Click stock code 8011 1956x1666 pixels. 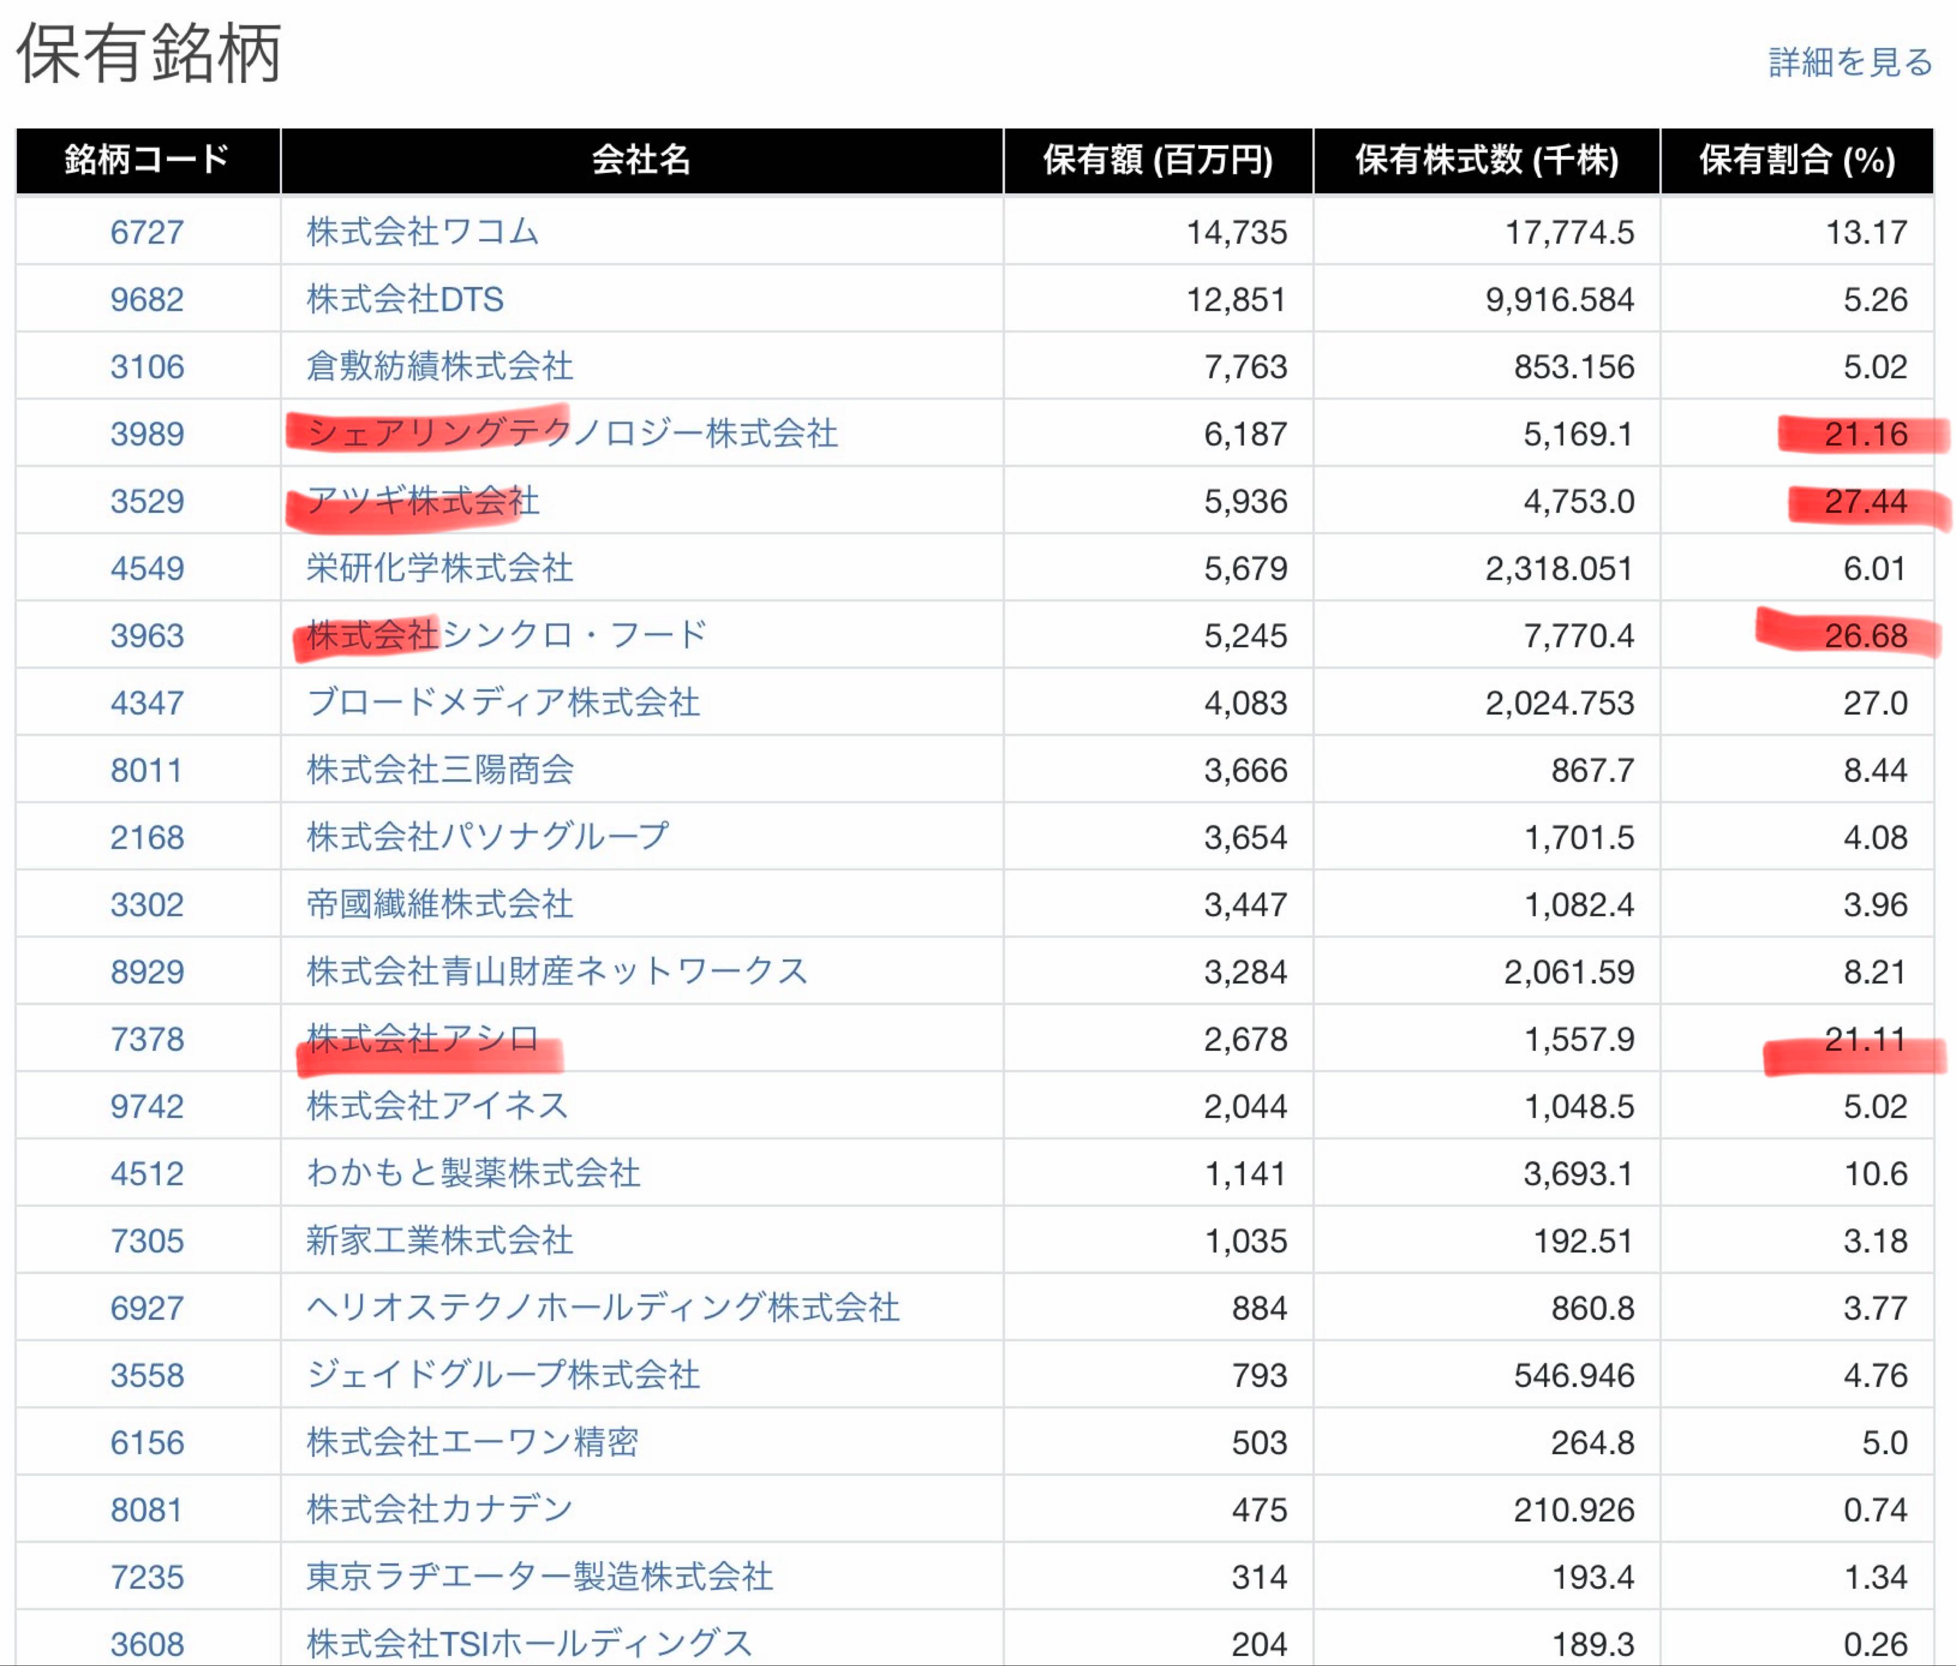(x=146, y=770)
